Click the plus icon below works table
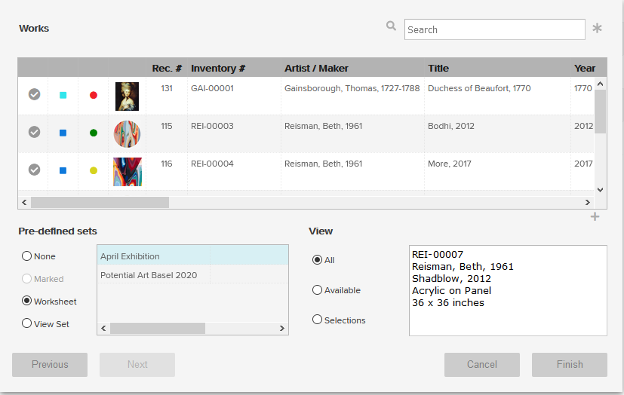 point(595,216)
